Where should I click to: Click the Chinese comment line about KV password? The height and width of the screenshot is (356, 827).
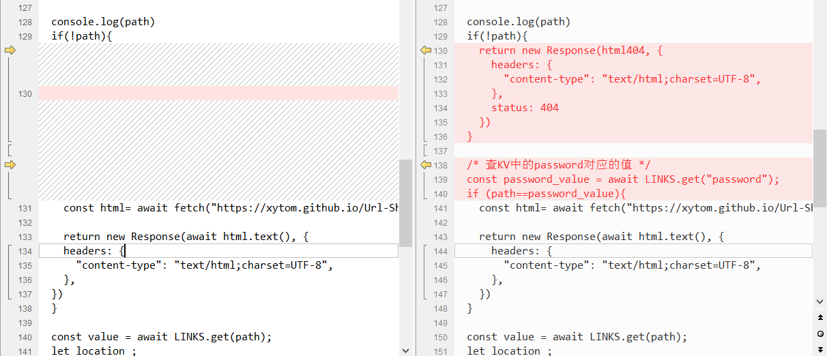click(x=559, y=165)
